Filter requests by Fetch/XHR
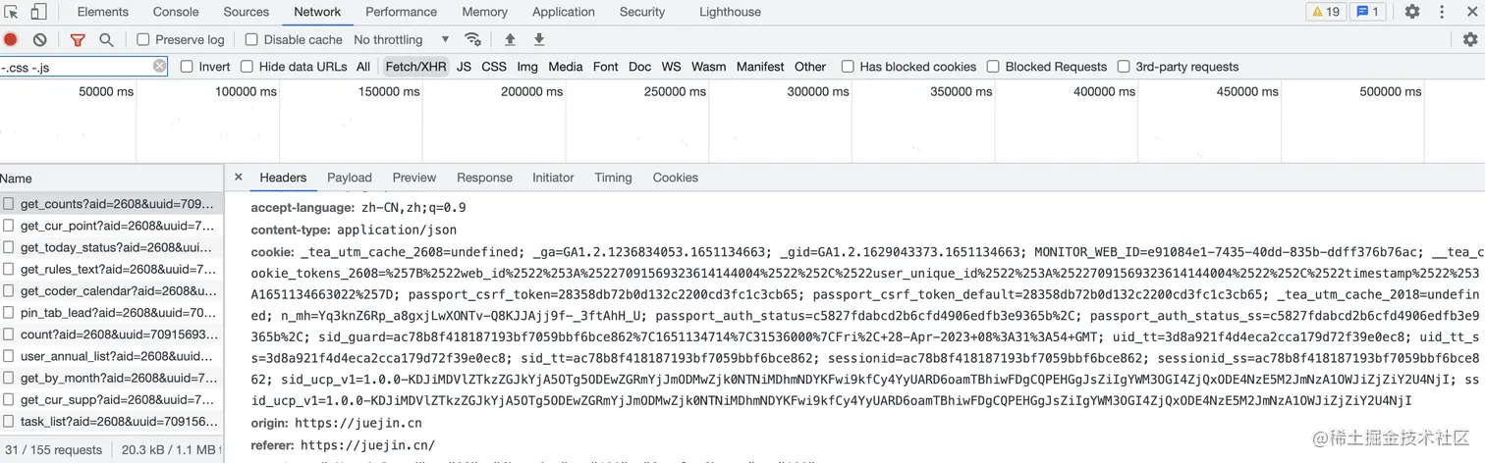 click(x=415, y=67)
